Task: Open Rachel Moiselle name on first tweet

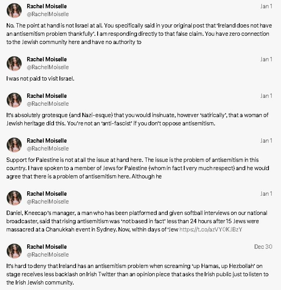Action: coord(47,6)
